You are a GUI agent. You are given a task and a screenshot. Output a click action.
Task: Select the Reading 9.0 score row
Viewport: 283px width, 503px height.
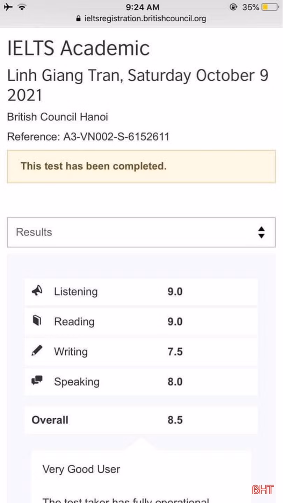click(141, 321)
